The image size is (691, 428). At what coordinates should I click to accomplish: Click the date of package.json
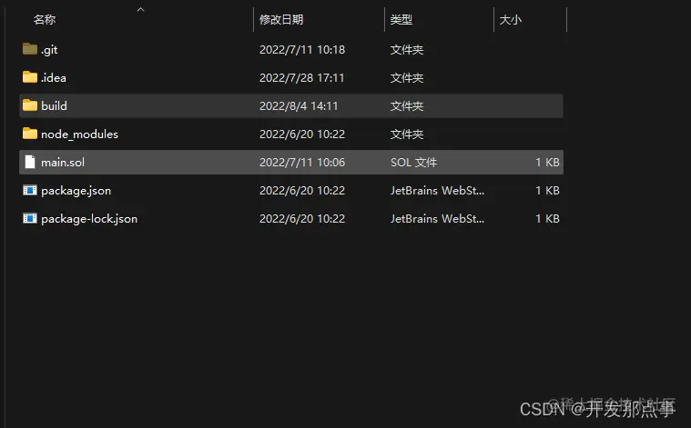tap(302, 191)
